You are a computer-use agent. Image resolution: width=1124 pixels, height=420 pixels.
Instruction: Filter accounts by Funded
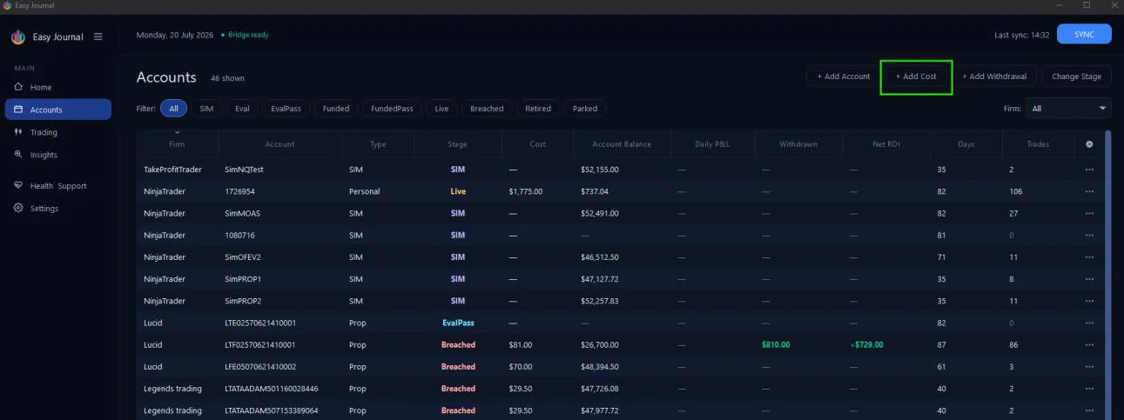335,109
